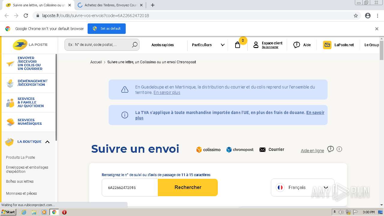384x216 pixels.
Task: Open the file explorer taskbar icon
Action: pyautogui.click(x=34, y=212)
